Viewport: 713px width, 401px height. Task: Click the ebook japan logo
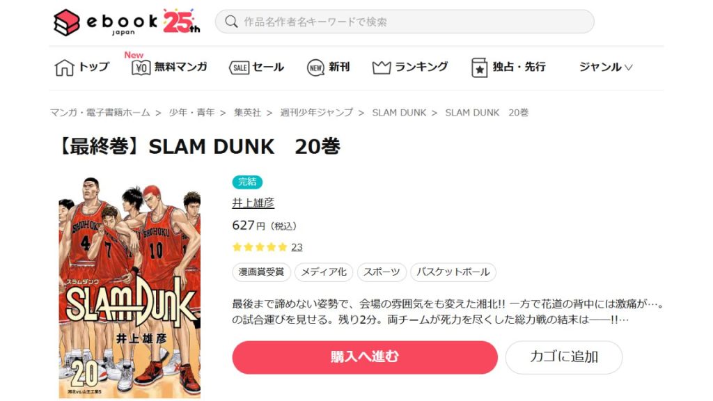[x=127, y=22]
